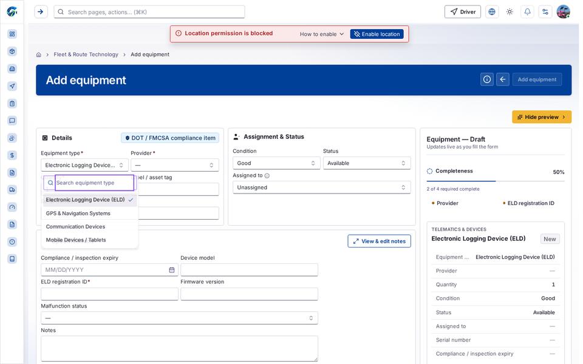Open the truck icon in sidebar
Image resolution: width=583 pixels, height=364 pixels.
click(12, 190)
